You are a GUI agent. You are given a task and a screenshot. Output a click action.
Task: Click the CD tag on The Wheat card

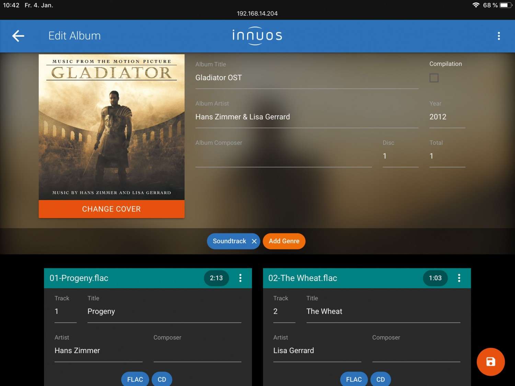(x=380, y=379)
